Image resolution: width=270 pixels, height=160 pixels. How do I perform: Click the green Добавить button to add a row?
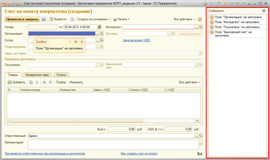(17, 82)
